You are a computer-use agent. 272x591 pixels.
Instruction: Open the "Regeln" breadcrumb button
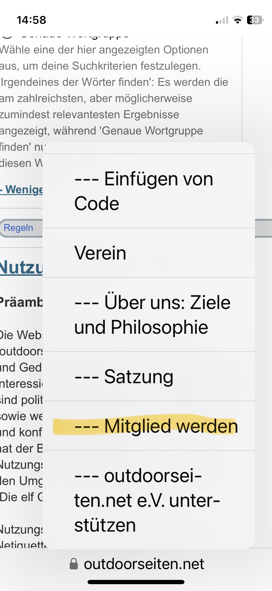(18, 228)
